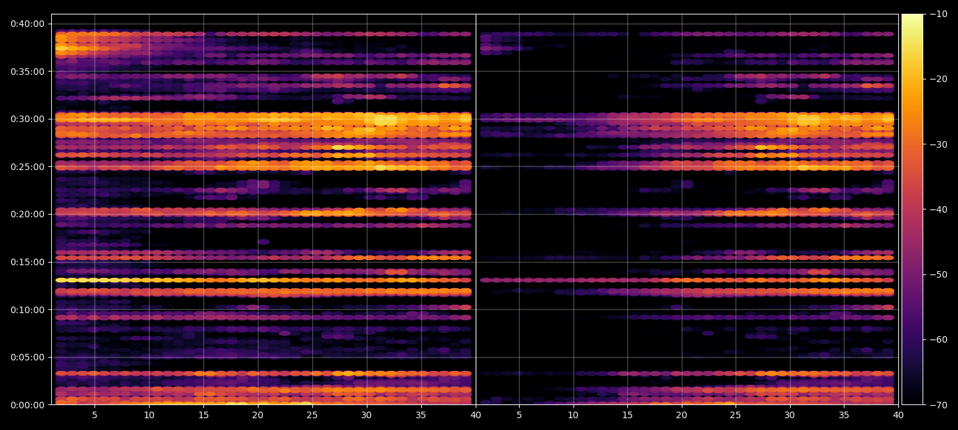958x430 pixels.
Task: Click the −10 colorbar tick label
Action: point(936,14)
